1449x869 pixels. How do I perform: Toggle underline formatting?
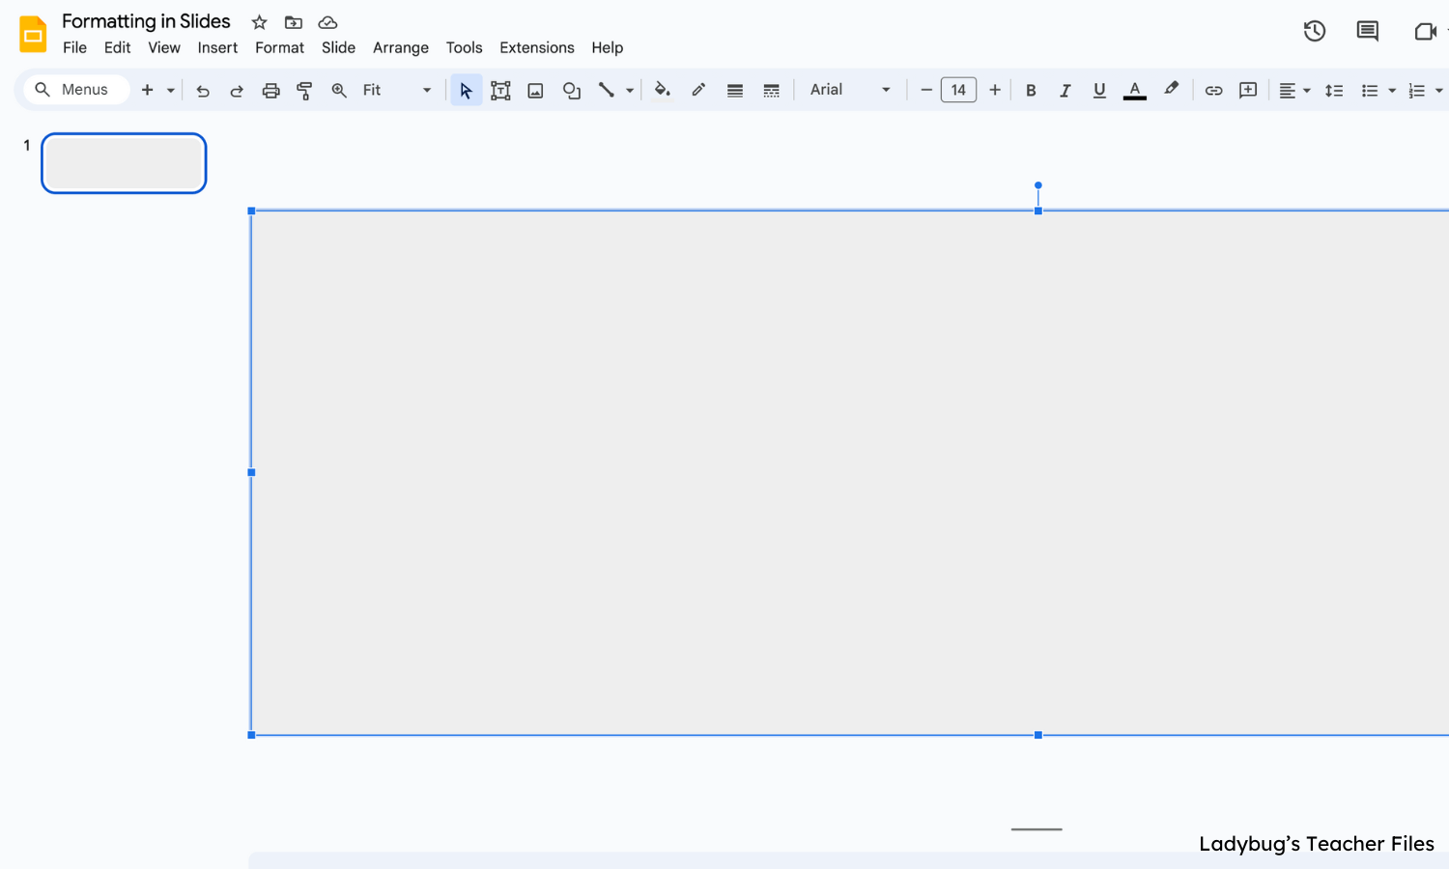pyautogui.click(x=1099, y=89)
